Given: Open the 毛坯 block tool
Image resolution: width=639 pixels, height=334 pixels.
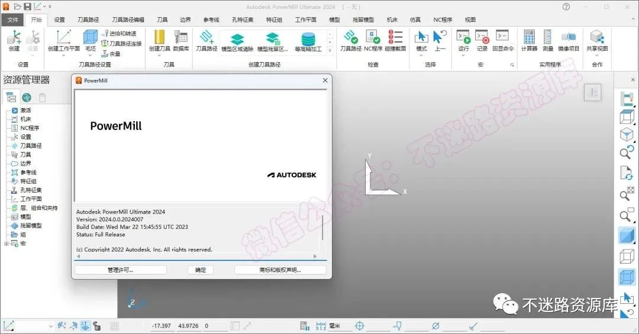Looking at the screenshot, I should click(x=91, y=40).
